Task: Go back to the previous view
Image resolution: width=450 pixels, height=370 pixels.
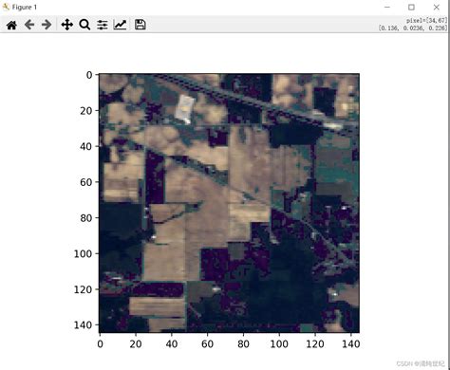Action: (x=29, y=25)
